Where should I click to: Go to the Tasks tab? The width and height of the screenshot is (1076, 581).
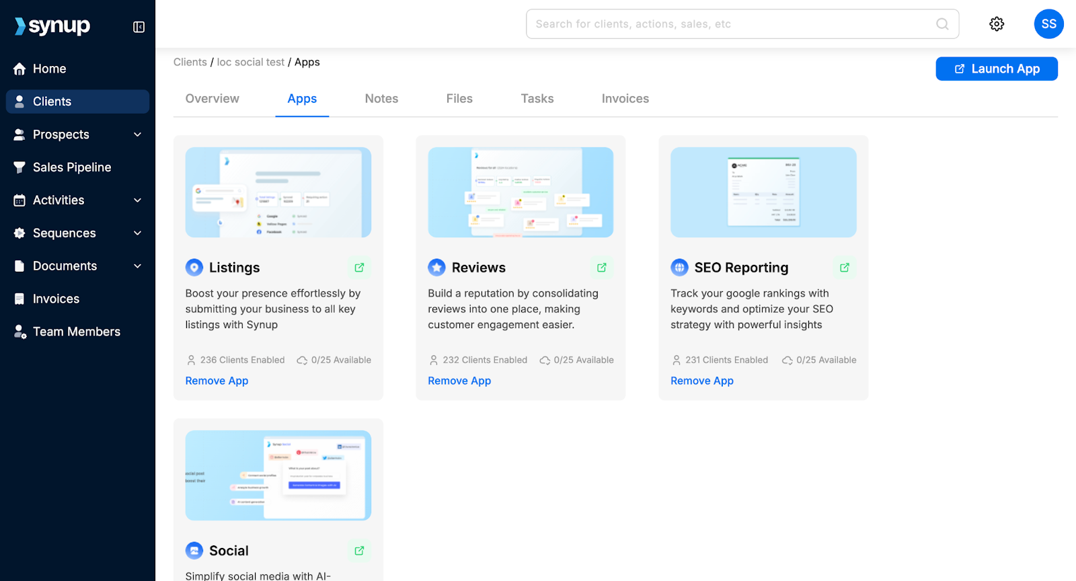click(537, 99)
